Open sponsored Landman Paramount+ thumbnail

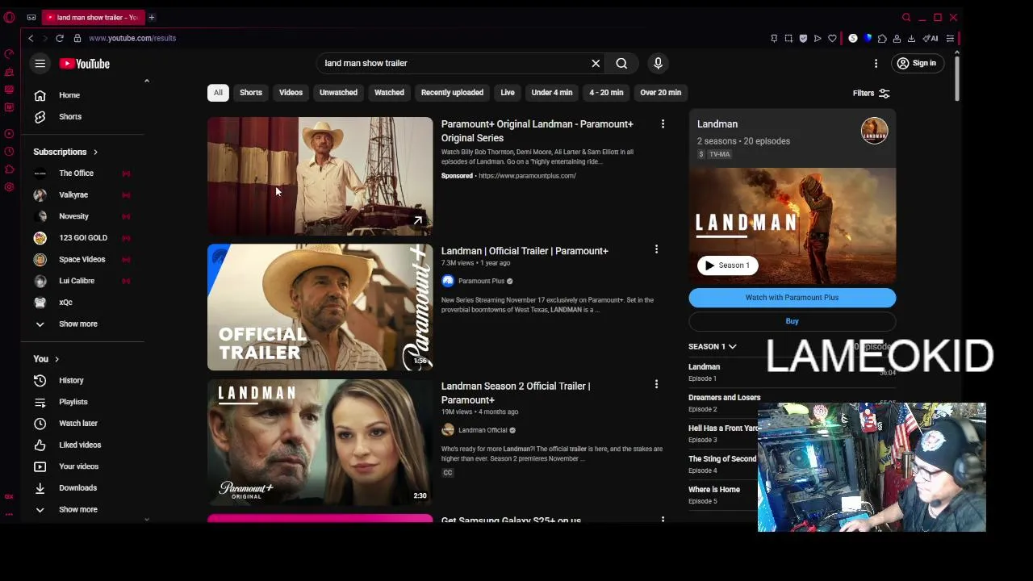click(x=320, y=176)
